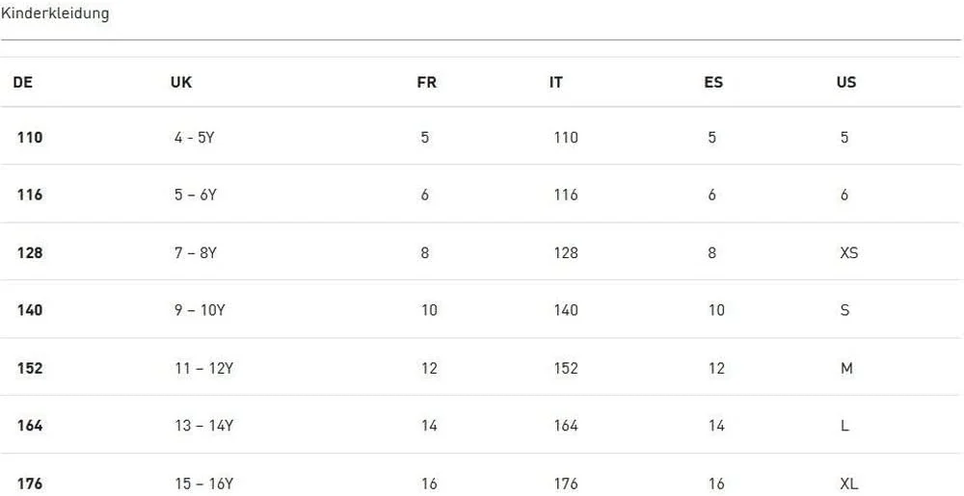Select the bold DE size 128 cell
Viewport: 964px width, 496px height.
(x=30, y=253)
